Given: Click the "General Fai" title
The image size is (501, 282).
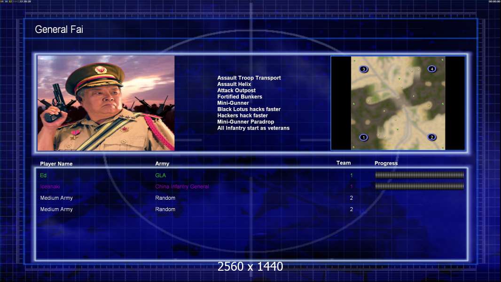Looking at the screenshot, I should click(59, 30).
